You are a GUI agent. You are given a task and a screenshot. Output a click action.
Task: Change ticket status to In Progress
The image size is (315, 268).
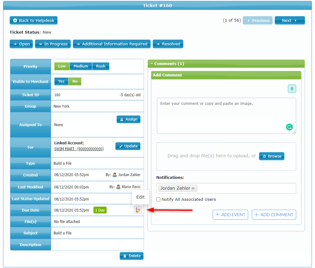coord(53,44)
